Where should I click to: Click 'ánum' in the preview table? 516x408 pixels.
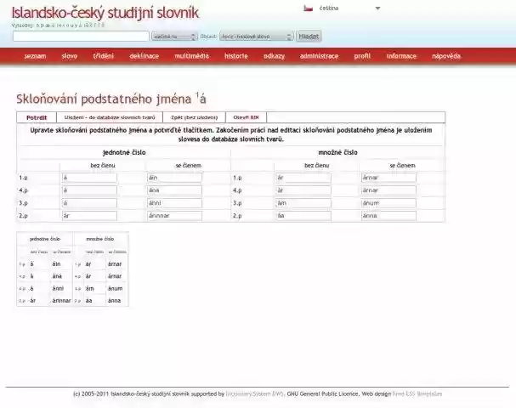115,288
